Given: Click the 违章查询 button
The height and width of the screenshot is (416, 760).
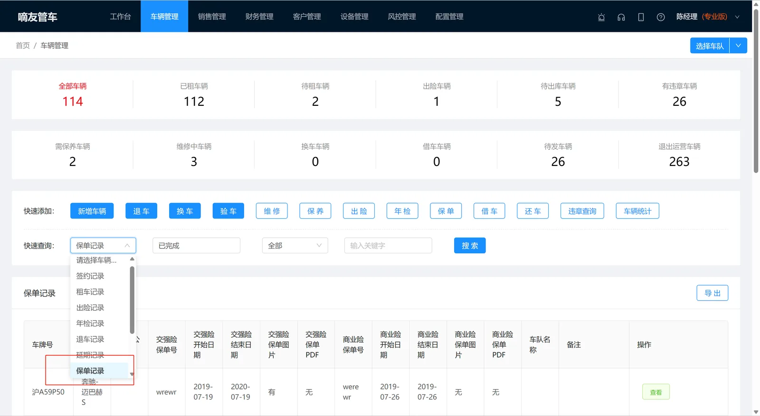Looking at the screenshot, I should [x=582, y=211].
